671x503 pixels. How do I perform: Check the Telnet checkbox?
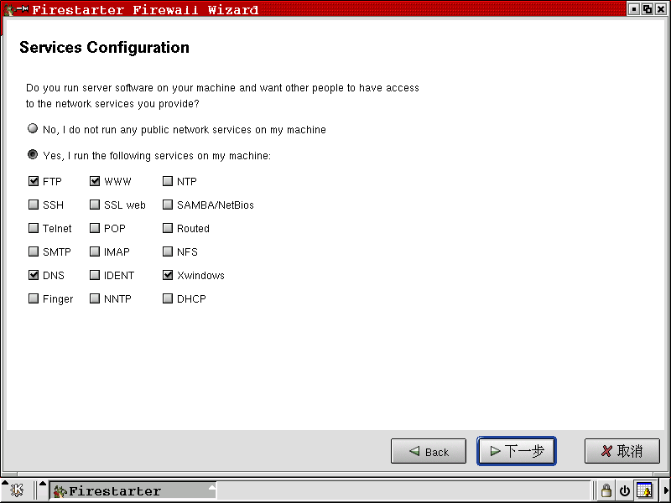[x=34, y=228]
